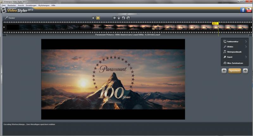253x136 pixels.
Task: Click Alles Zurücksetzen to reset everything
Action: click(235, 63)
